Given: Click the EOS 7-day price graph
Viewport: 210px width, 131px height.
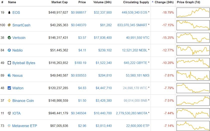Looking at the screenshot, I should (x=193, y=12).
